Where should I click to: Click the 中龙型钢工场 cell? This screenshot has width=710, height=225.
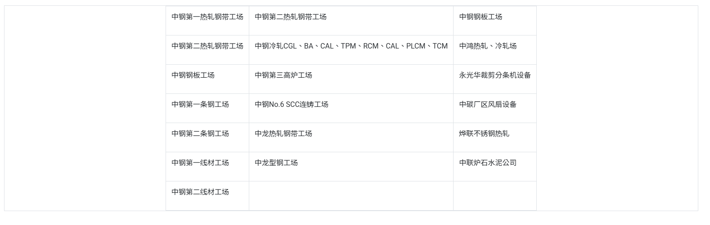[x=351, y=167]
